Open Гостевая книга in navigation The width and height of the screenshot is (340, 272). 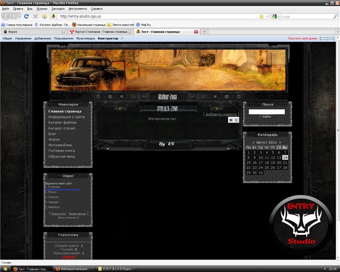click(62, 150)
